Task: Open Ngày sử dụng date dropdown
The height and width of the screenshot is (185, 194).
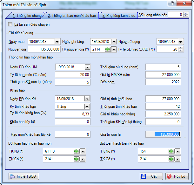Action: click(x=180, y=42)
